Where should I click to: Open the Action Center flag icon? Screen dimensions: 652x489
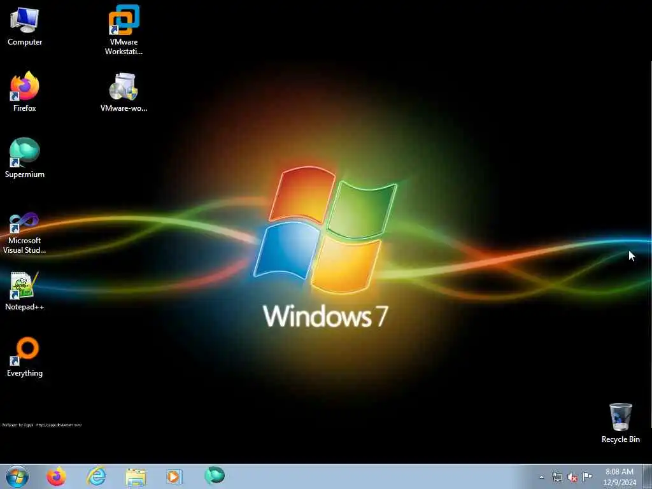pos(588,476)
